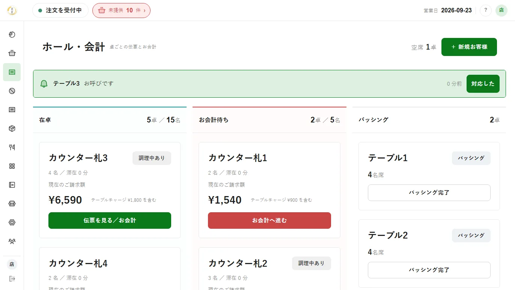Click the バッシング badge on テーブル1 card
This screenshot has height=290, width=515.
[471, 158]
